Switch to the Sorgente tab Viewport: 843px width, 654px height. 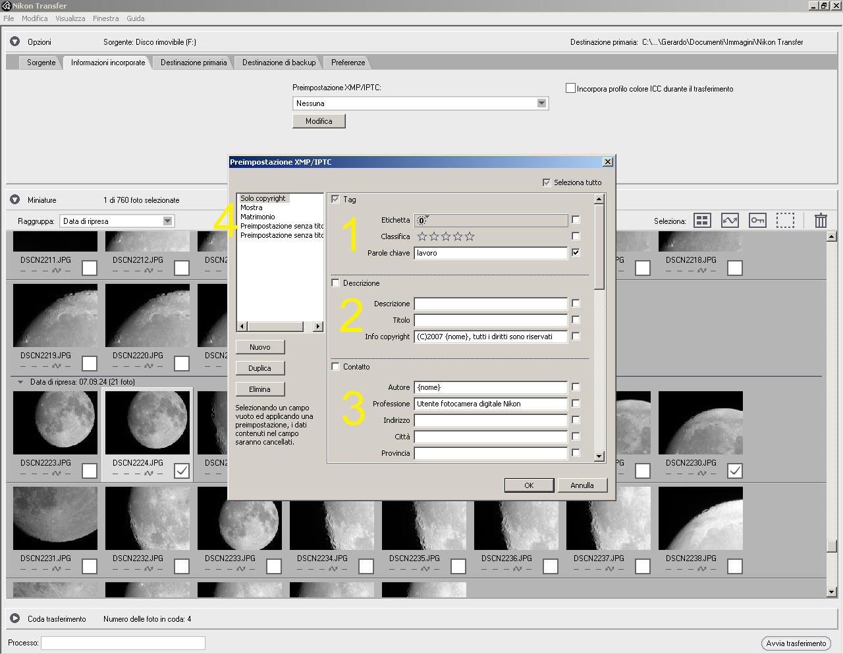pos(41,63)
